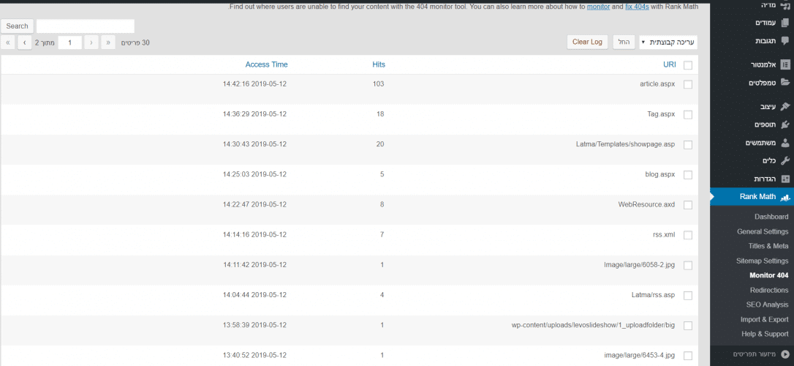Open Redirections submenu item

[769, 290]
